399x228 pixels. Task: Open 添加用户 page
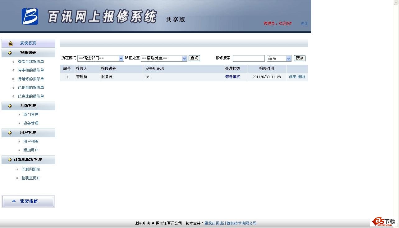click(x=31, y=150)
